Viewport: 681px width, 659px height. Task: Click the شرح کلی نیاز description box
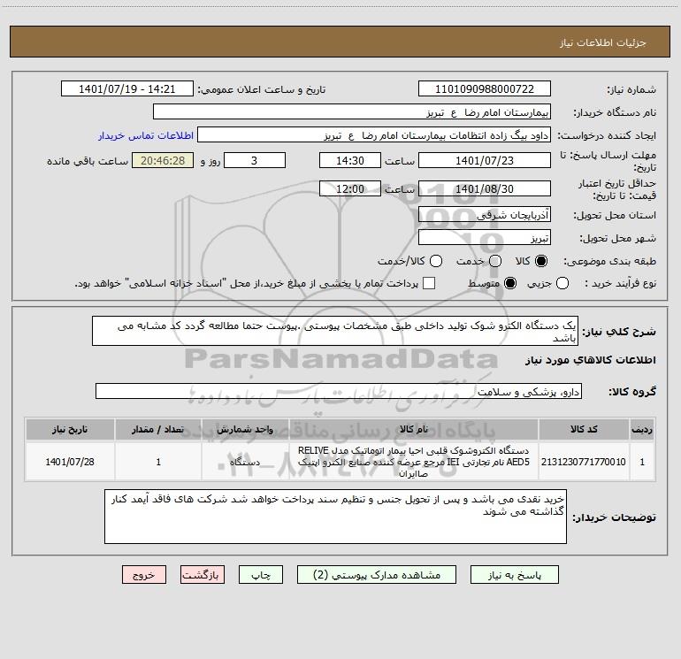click(x=335, y=331)
